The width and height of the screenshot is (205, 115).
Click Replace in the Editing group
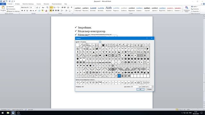click(x=195, y=9)
